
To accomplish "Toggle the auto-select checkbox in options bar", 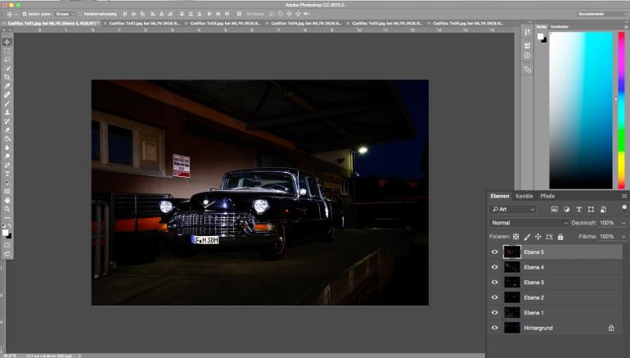I will 25,14.
